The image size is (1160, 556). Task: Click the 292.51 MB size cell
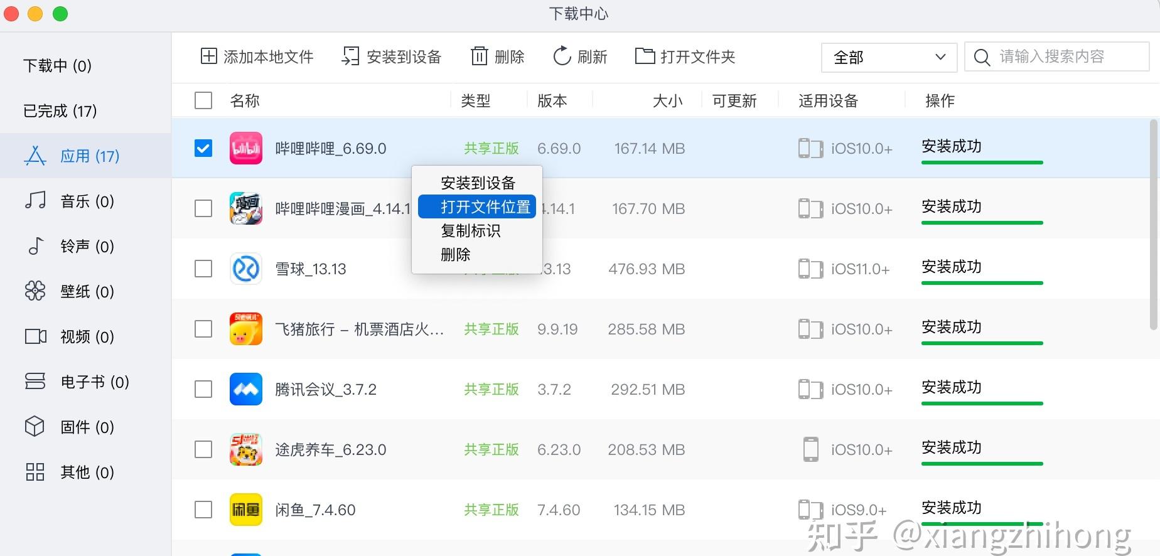point(648,390)
